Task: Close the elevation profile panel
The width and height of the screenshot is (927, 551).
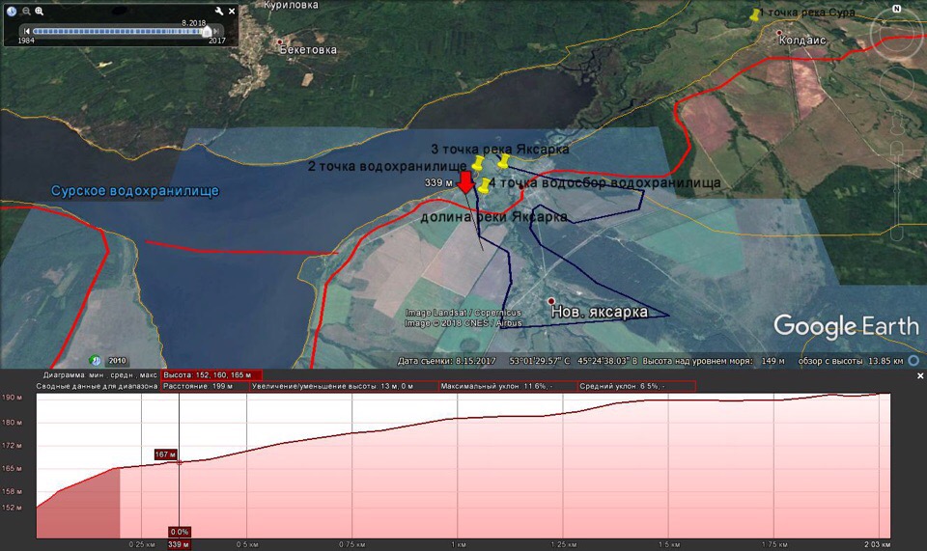Action: tap(919, 374)
